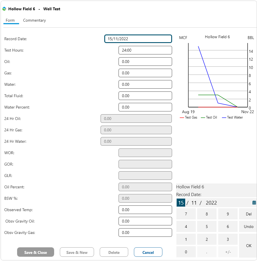Screen dimensions: 257x261
Task: Tap the 7 keypad key
Action: coord(186,214)
